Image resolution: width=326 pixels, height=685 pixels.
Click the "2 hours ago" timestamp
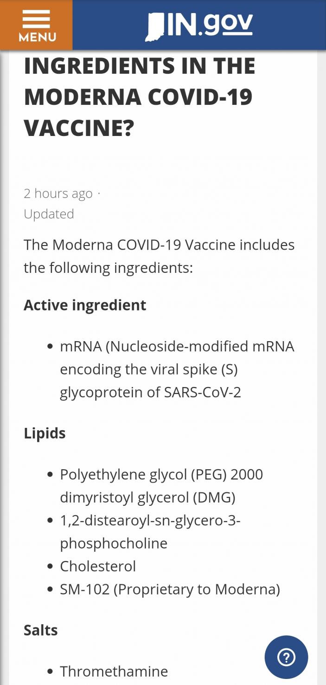point(58,194)
